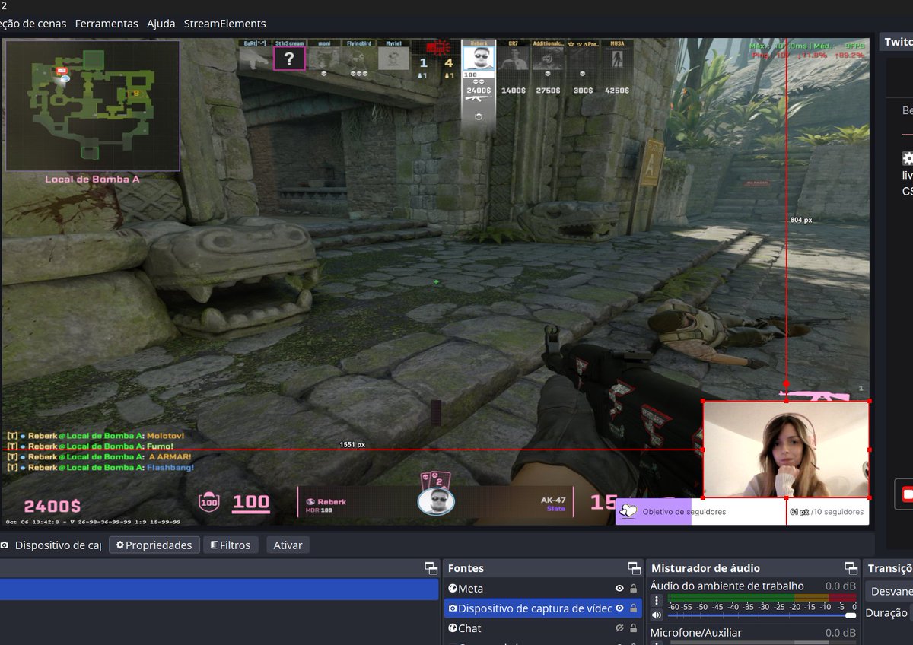
Task: Click the red button at Twitch panel edge
Action: coord(904,494)
